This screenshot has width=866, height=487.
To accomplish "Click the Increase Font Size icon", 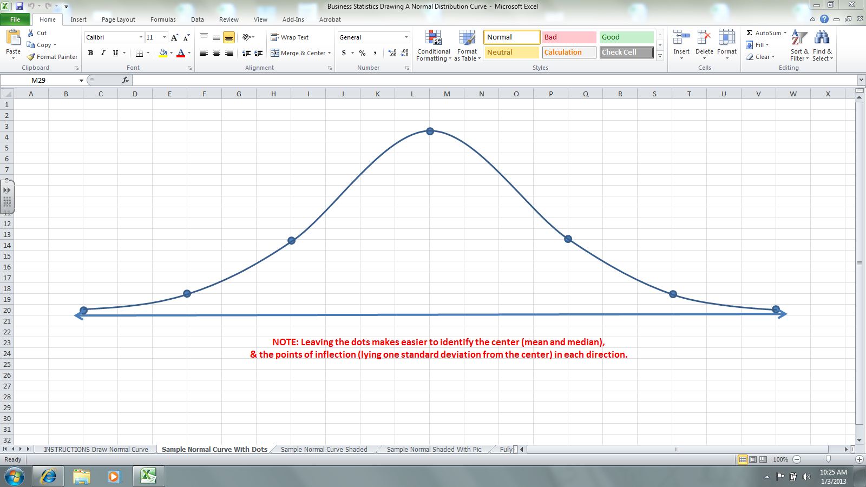I will [x=174, y=37].
